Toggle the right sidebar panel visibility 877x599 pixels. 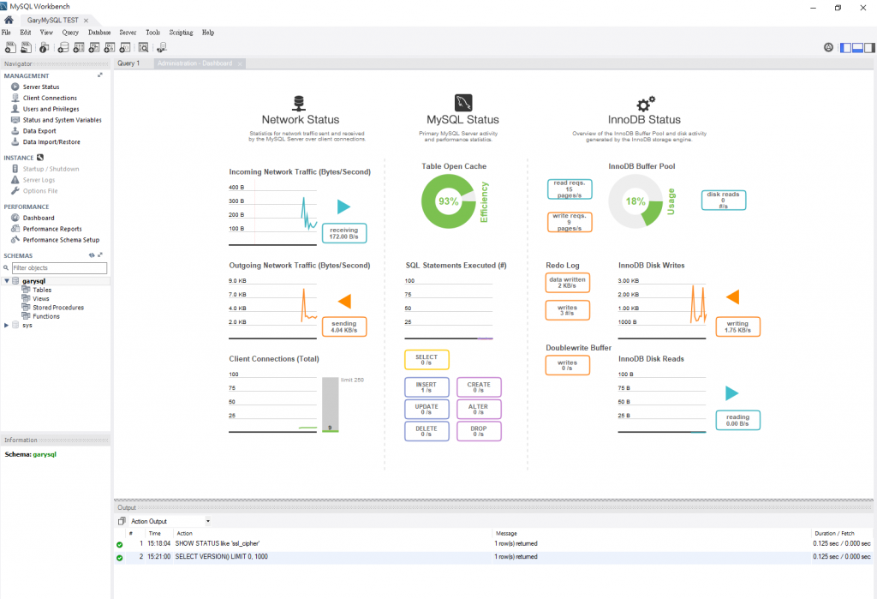869,48
